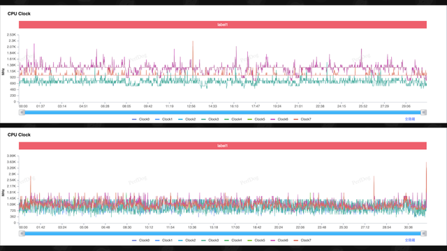Toggle Clock1 series in bottom chart legend

pyautogui.click(x=164, y=241)
